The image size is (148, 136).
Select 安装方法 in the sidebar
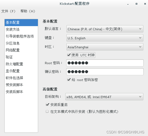(x=21, y=29)
